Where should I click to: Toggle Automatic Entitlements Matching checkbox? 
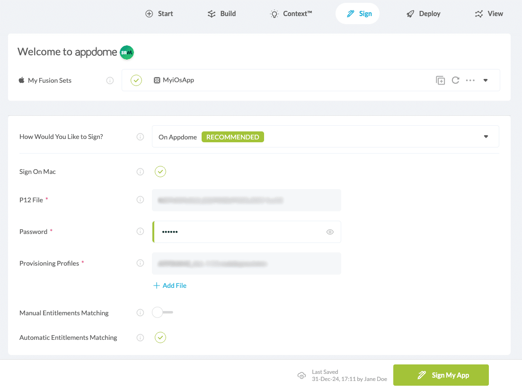[160, 337]
